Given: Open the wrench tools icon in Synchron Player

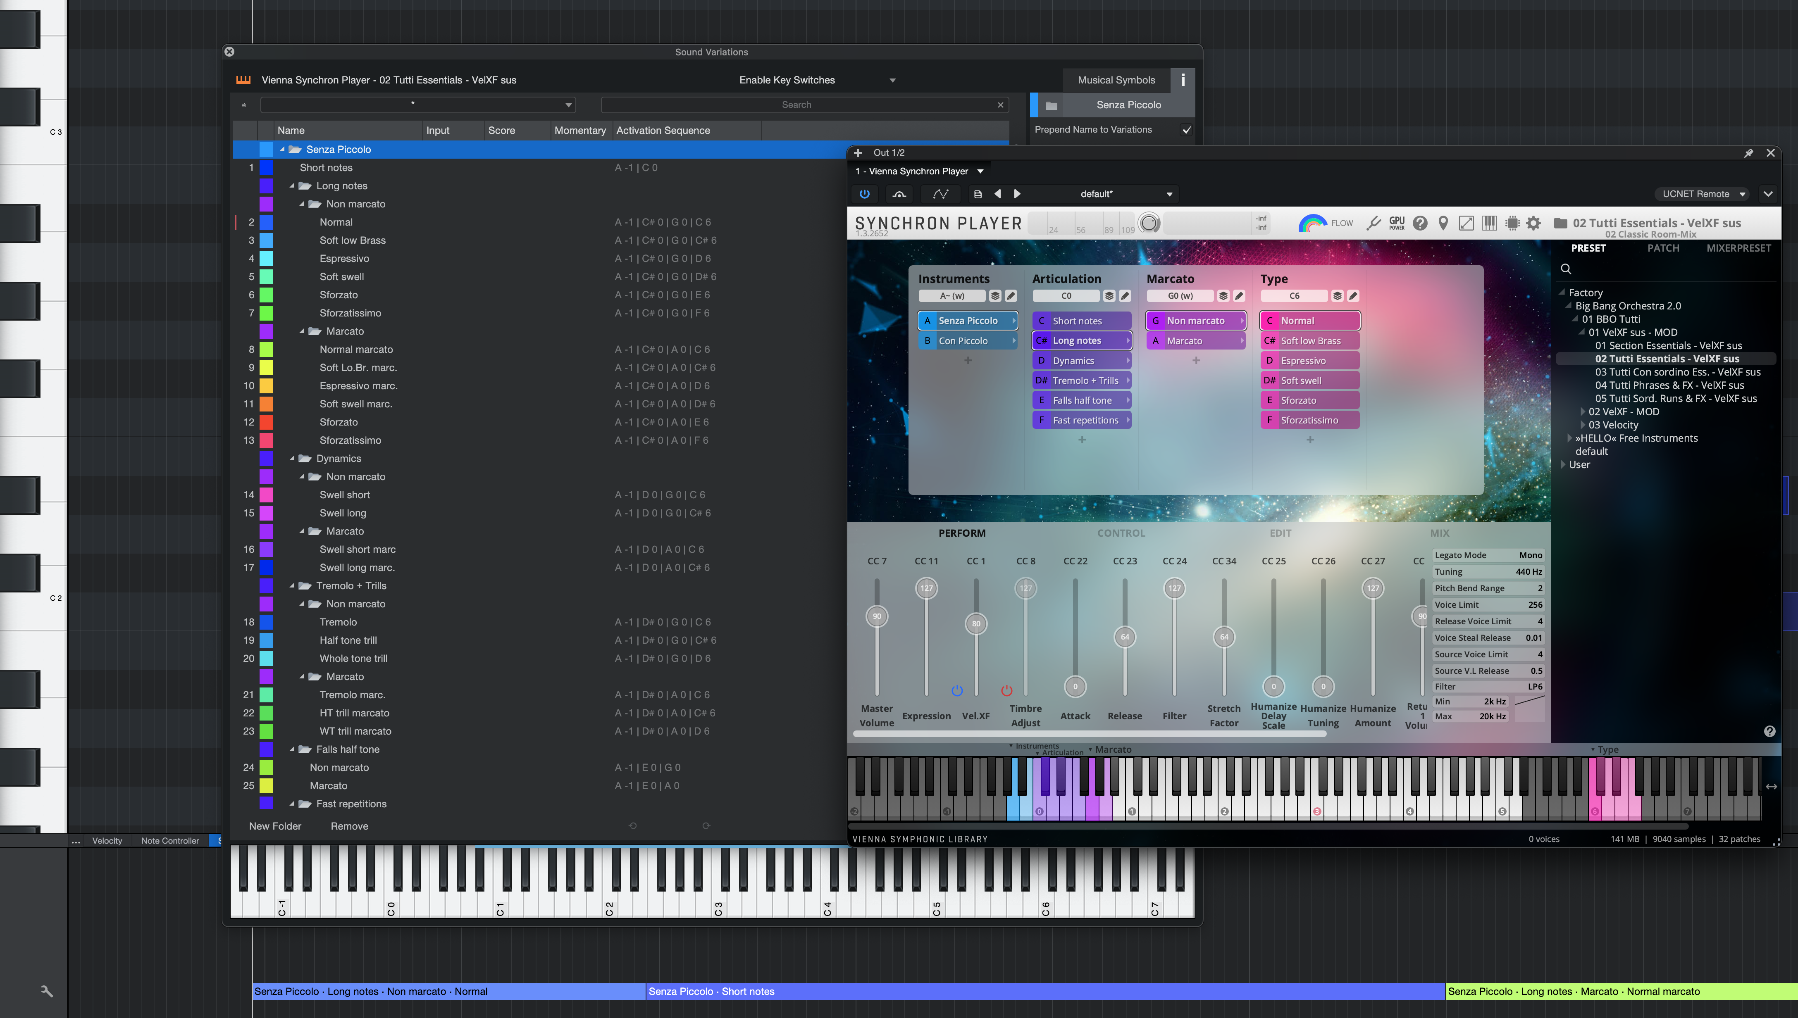Looking at the screenshot, I should tap(1373, 223).
